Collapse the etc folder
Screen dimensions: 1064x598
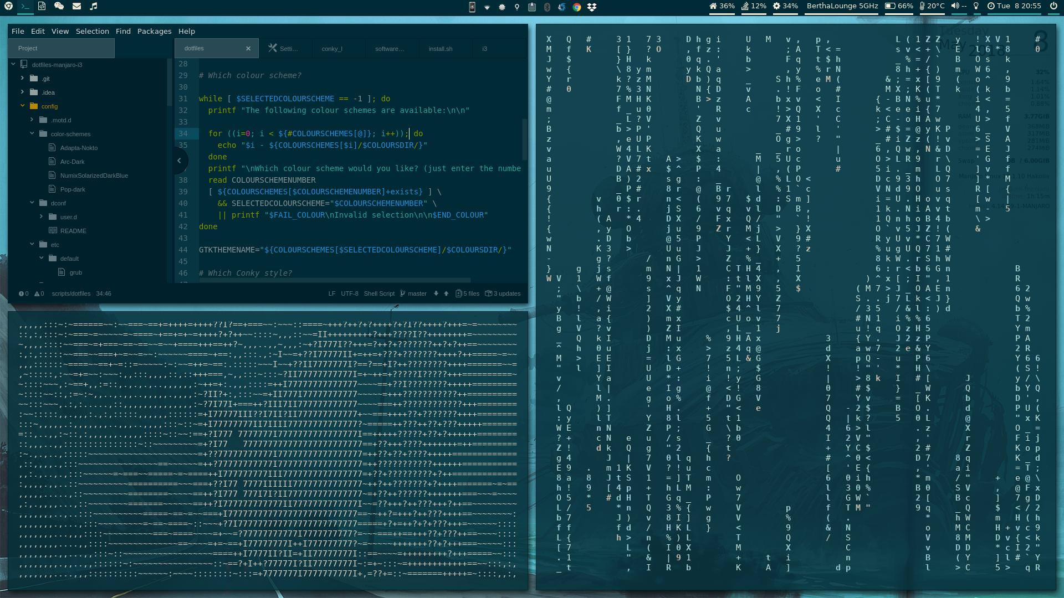click(x=32, y=244)
